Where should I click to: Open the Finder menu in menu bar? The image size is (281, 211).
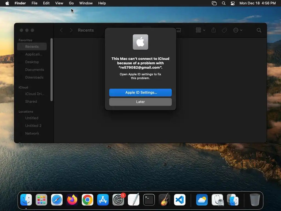coord(20,3)
